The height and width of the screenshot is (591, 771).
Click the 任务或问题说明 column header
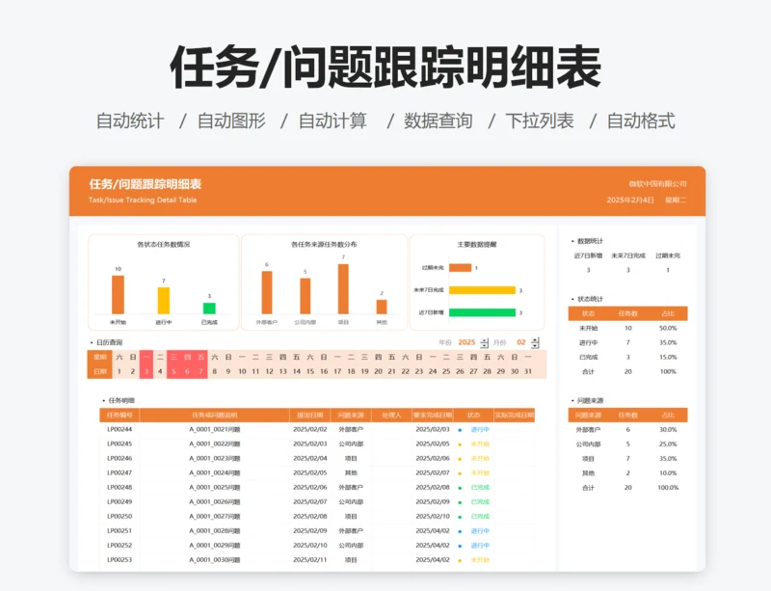click(x=215, y=416)
